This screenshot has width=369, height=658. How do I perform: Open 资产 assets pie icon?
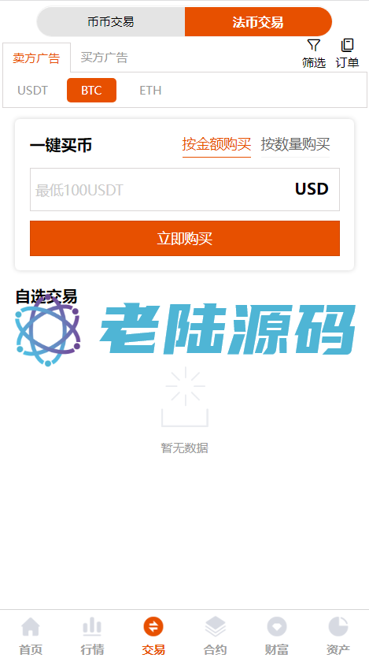338,627
